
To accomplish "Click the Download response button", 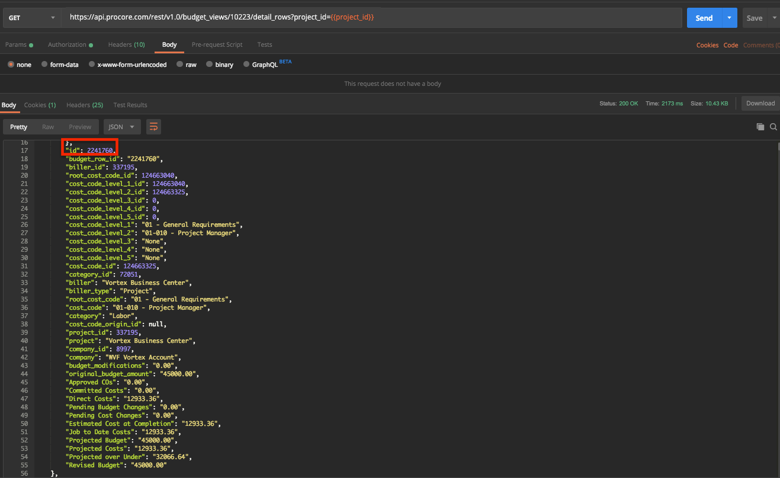I will click(x=760, y=103).
